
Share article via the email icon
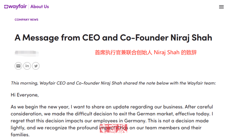point(18,66)
